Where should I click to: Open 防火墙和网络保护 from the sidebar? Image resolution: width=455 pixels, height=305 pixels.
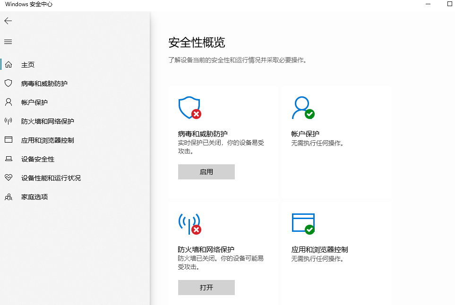pyautogui.click(x=48, y=121)
